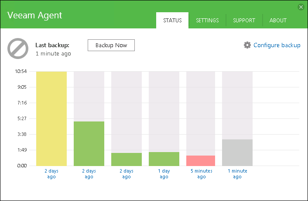Switch to the Status tab

(172, 21)
